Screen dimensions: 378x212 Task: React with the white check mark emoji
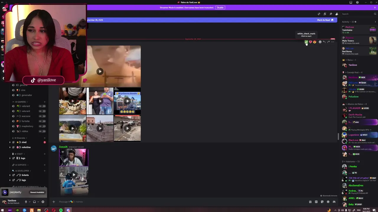pyautogui.click(x=306, y=42)
